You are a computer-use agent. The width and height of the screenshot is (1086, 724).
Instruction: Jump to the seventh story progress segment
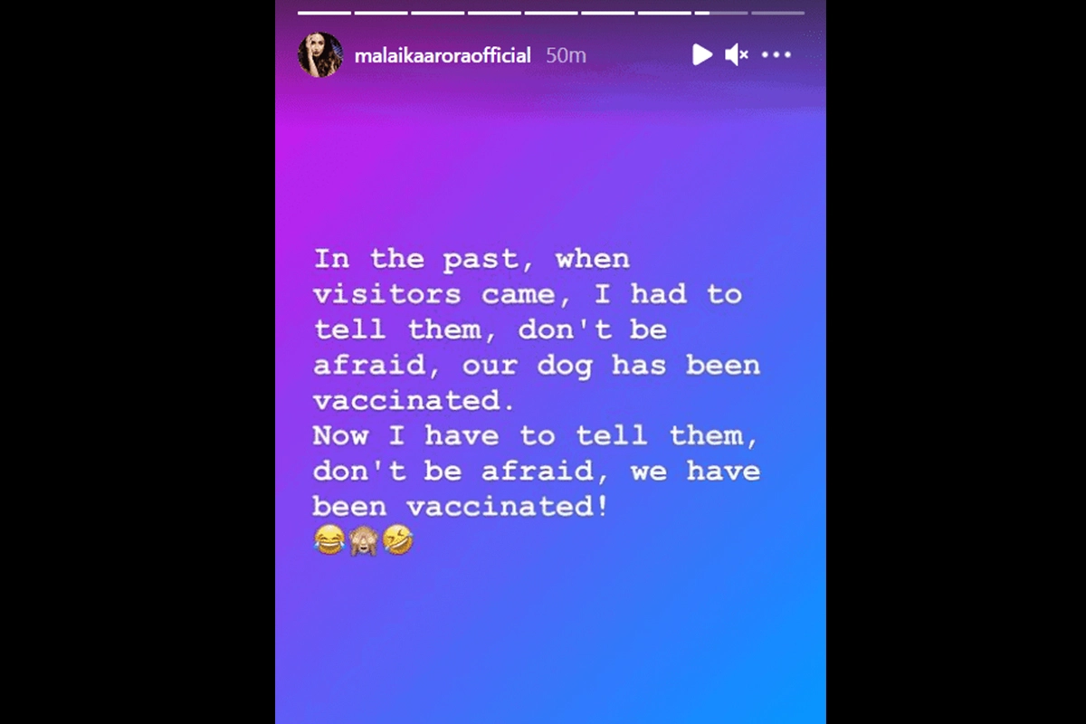tap(664, 13)
